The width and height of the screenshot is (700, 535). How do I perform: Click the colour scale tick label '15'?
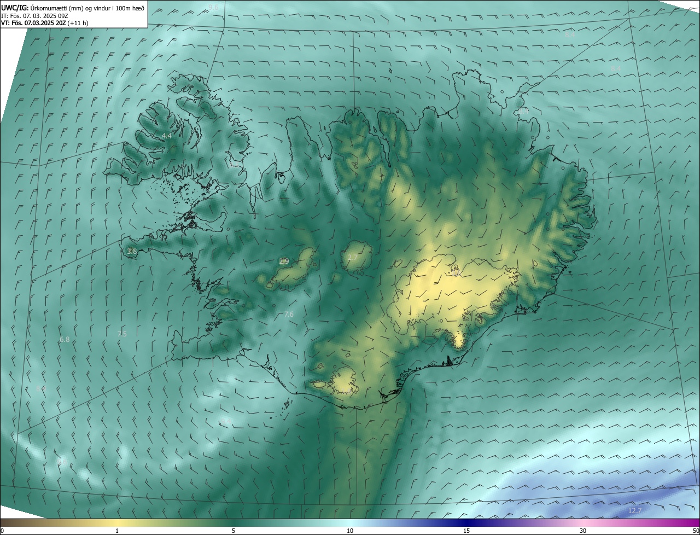pyautogui.click(x=466, y=531)
